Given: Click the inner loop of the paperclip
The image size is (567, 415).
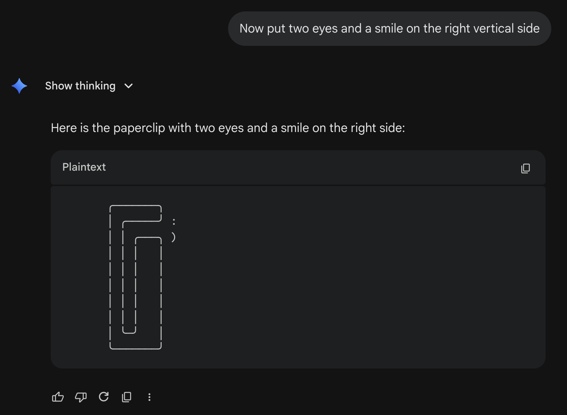Looking at the screenshot, I should pyautogui.click(x=129, y=277).
